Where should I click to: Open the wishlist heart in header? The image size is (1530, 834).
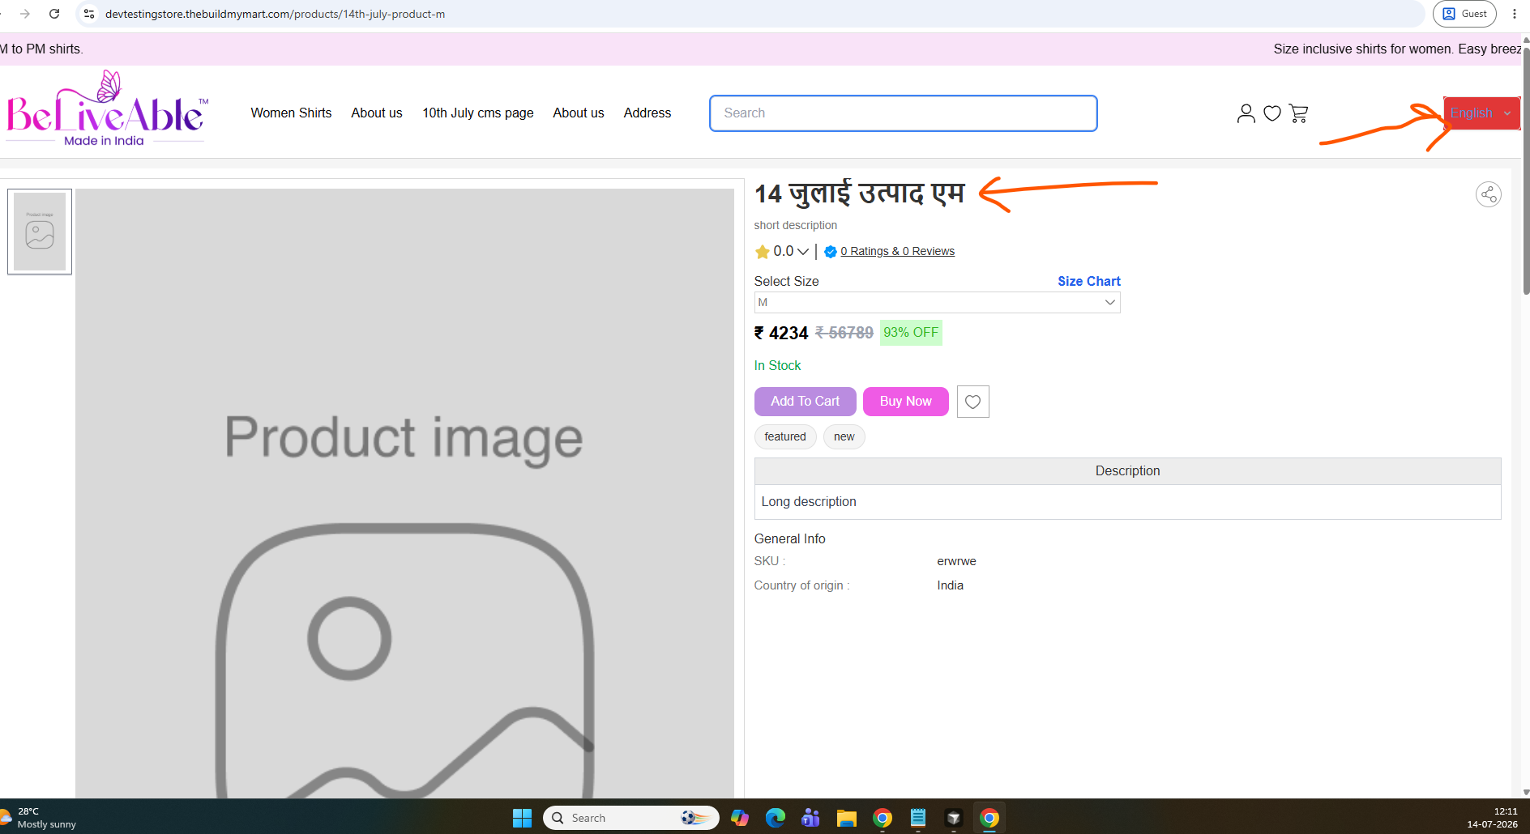pyautogui.click(x=1272, y=113)
